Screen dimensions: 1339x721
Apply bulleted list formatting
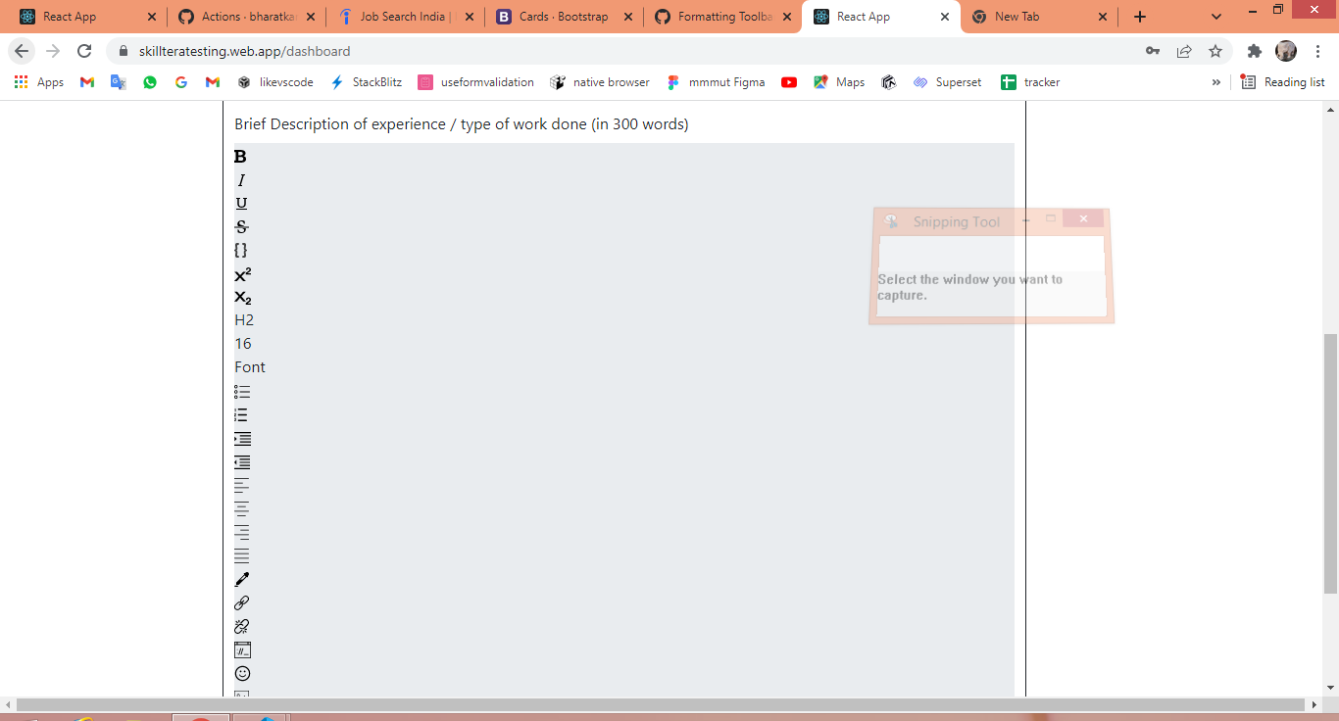point(241,391)
